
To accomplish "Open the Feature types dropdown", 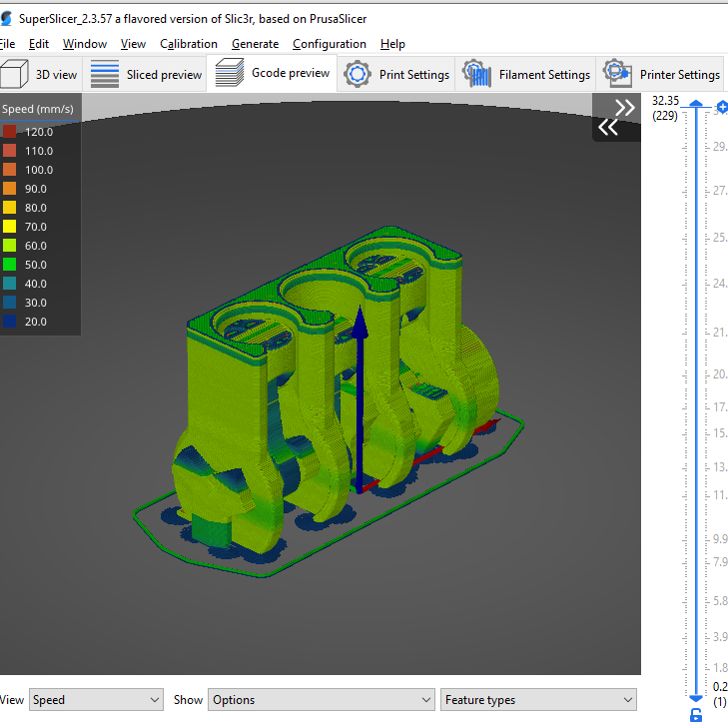I will [538, 700].
